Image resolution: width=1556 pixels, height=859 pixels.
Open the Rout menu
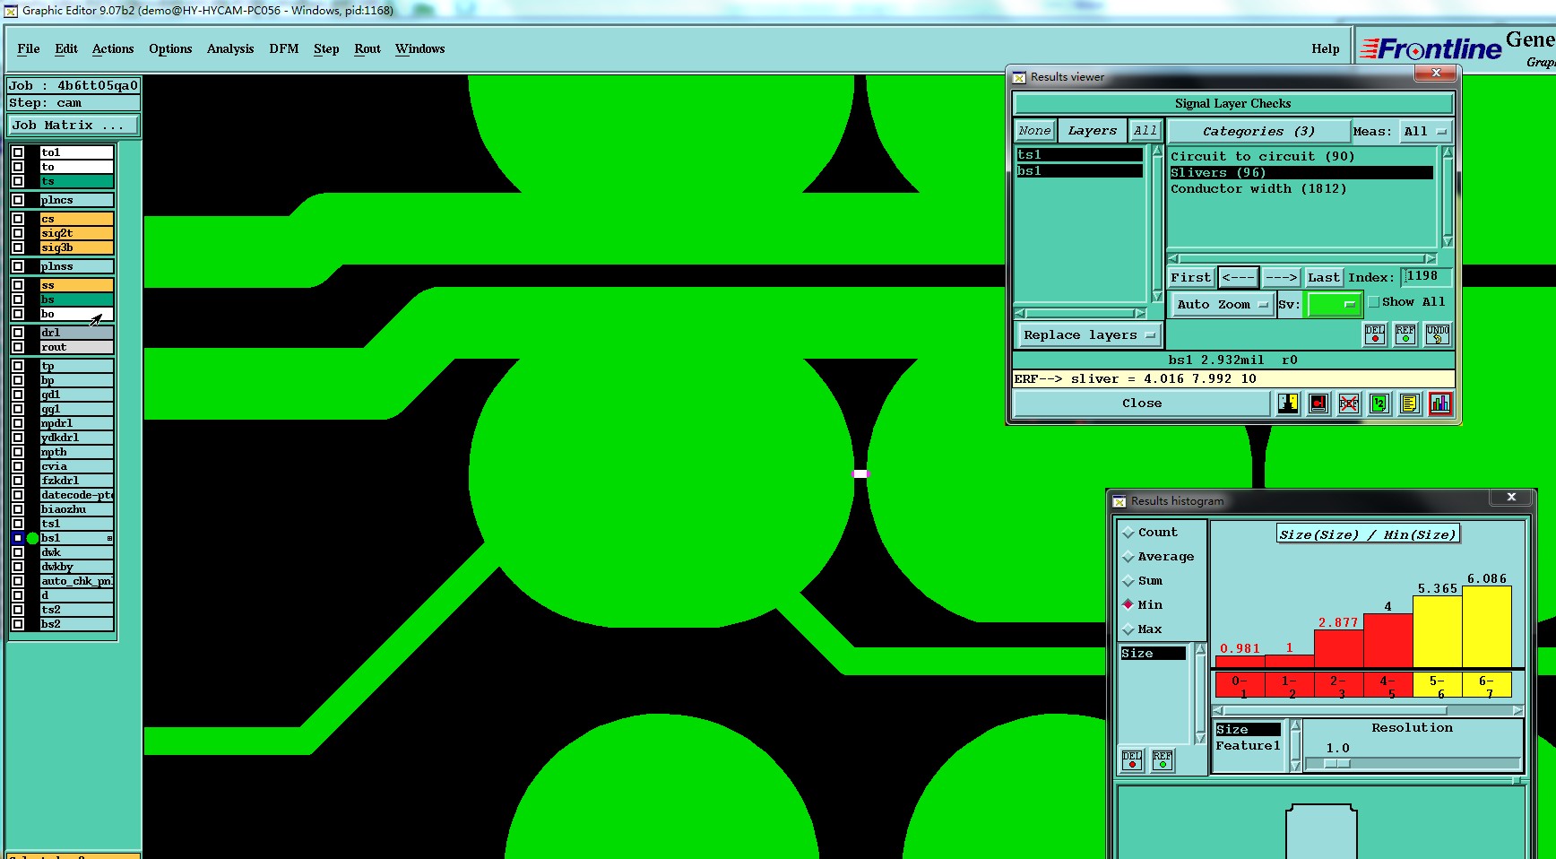(367, 48)
